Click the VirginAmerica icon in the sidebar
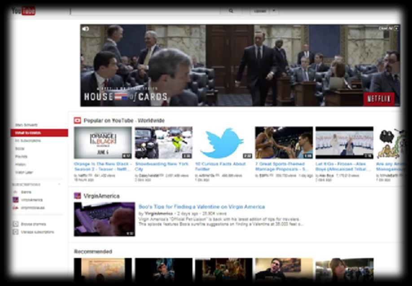Image resolution: width=412 pixels, height=286 pixels. point(16,200)
